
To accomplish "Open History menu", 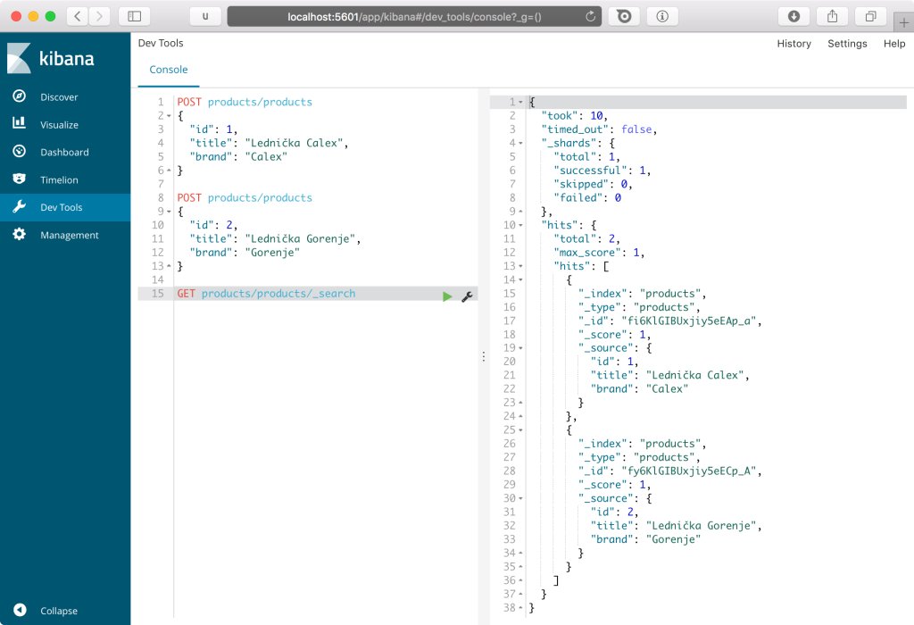I will coord(794,43).
